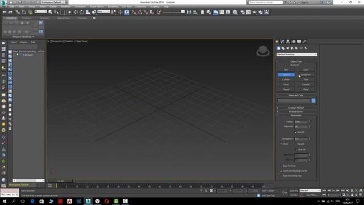Enable the Base To Pivot checkbox
This screenshot has width=364, height=205.
pos(281,166)
